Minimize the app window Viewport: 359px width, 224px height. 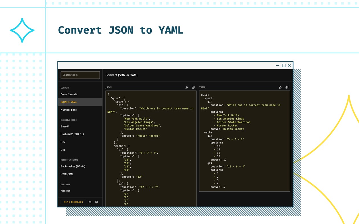click(x=277, y=65)
